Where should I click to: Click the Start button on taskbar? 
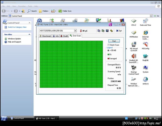pyautogui.click(x=4, y=118)
